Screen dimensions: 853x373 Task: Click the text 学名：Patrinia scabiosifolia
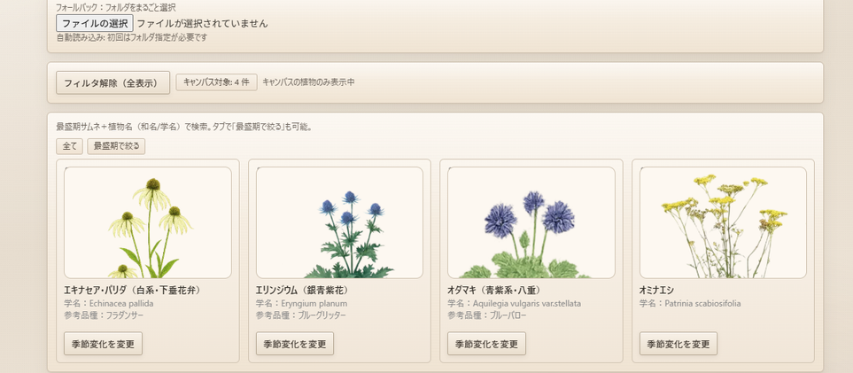[690, 303]
